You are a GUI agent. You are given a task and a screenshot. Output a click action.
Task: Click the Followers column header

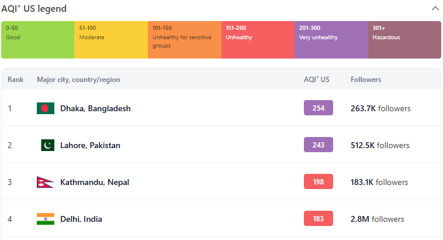pyautogui.click(x=366, y=80)
